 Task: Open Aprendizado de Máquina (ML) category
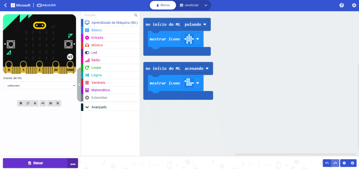110,23
